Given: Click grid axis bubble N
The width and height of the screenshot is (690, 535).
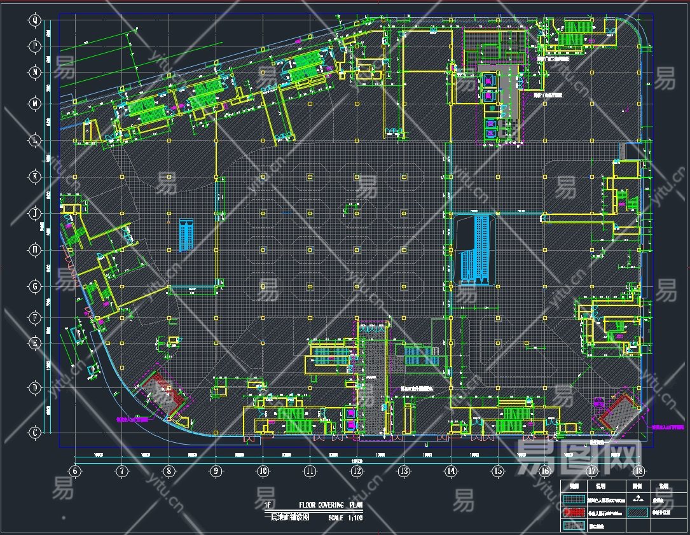Looking at the screenshot, I should coord(35,72).
